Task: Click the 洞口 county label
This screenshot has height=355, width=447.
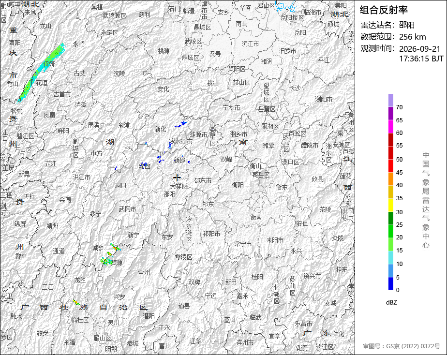Action: 120,185
